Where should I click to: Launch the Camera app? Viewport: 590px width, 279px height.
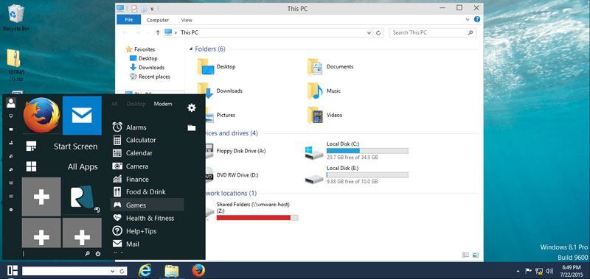point(131,166)
